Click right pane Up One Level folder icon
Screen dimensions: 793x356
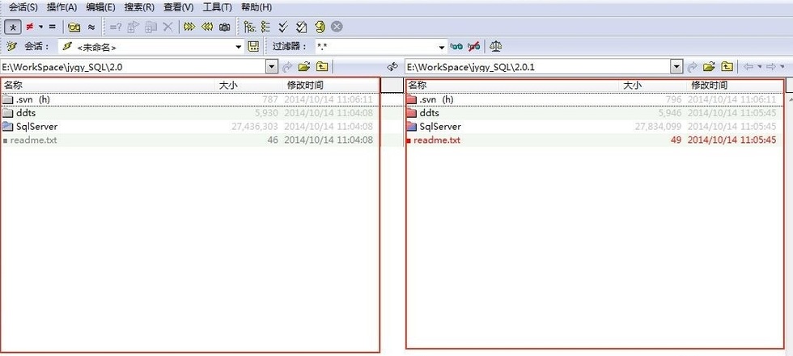(727, 66)
